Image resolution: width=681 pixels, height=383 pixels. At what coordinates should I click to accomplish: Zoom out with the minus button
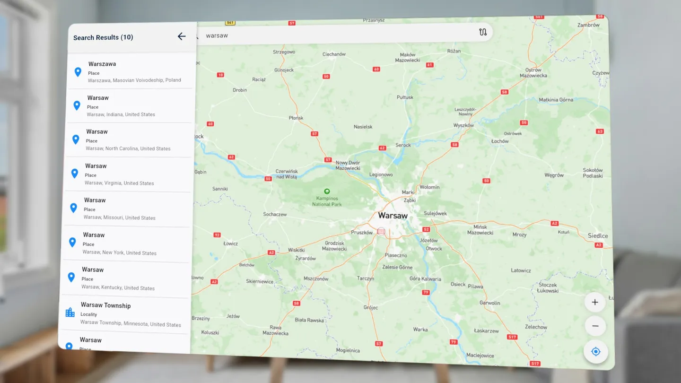point(595,326)
